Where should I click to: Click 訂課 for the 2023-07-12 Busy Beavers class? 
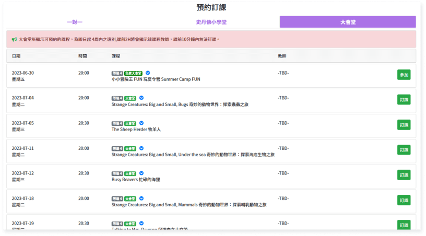point(404,175)
